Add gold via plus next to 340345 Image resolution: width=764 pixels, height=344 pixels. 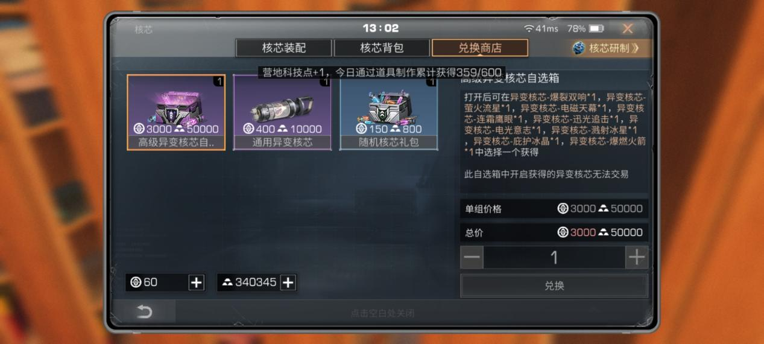pos(288,282)
